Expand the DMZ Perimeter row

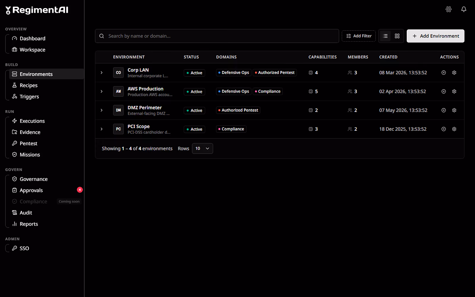(102, 110)
